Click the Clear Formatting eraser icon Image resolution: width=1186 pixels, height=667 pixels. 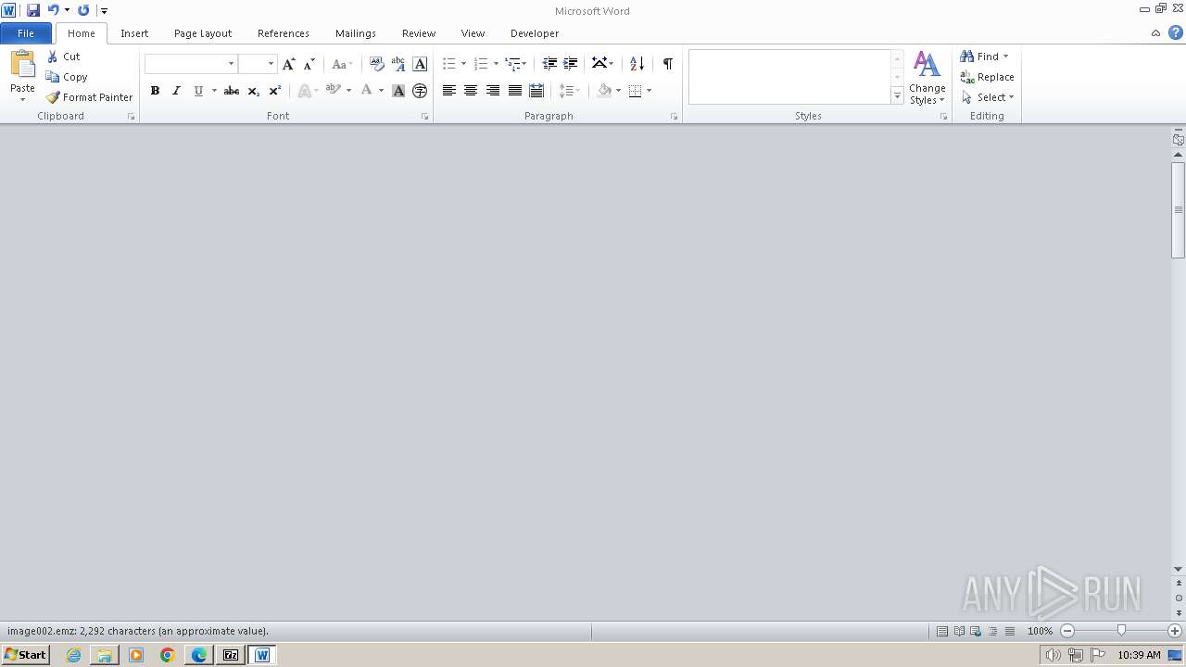tap(376, 64)
